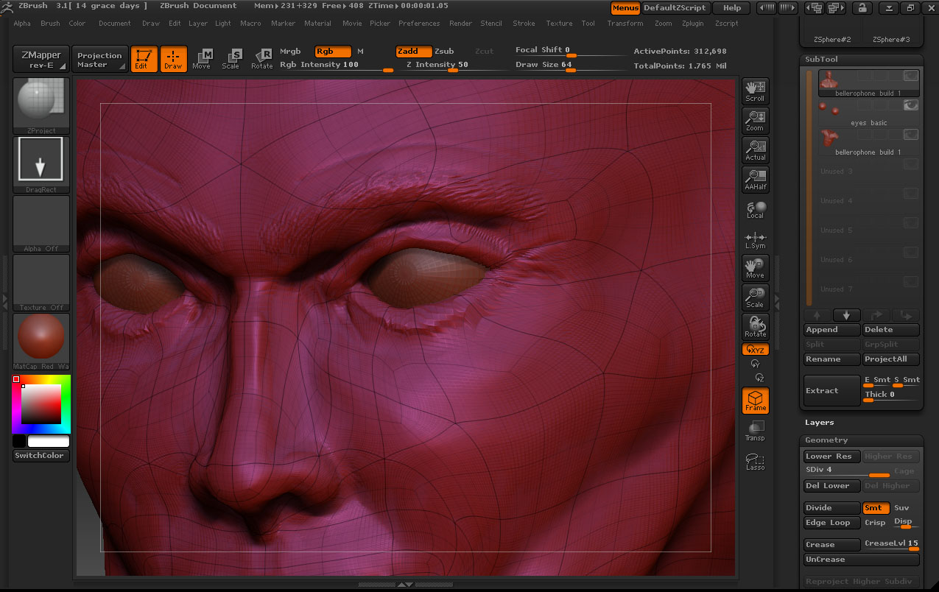Image resolution: width=939 pixels, height=592 pixels.
Task: Set canvas to AAHalf size
Action: click(755, 180)
